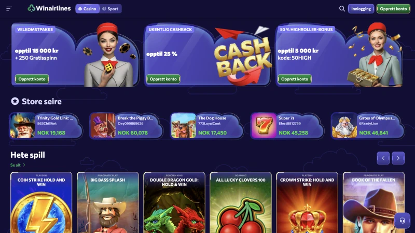The height and width of the screenshot is (233, 415).
Task: Click the Winairlines clover logo
Action: 32,8
